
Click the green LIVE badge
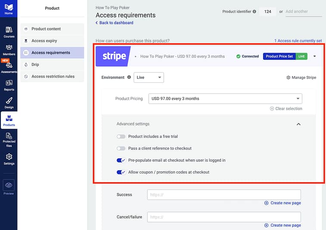click(x=301, y=56)
